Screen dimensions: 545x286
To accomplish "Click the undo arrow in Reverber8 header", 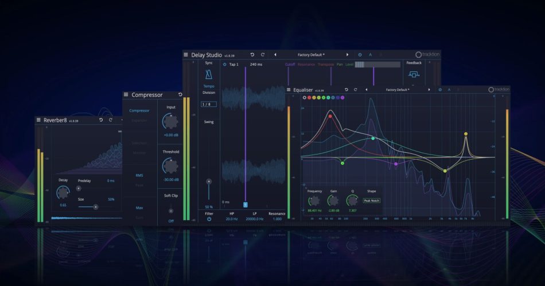I will 101,120.
